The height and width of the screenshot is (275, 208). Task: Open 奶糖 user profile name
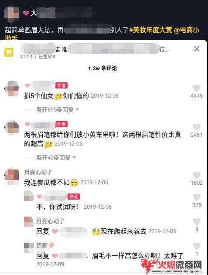[42, 245]
